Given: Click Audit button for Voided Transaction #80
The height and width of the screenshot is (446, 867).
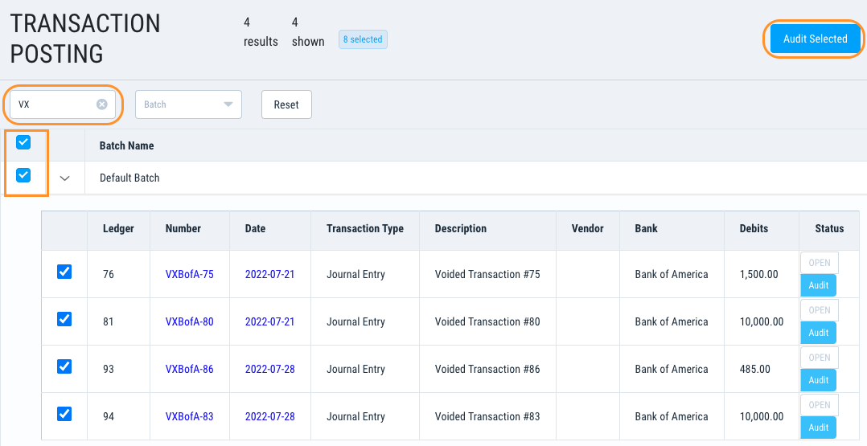Looking at the screenshot, I should (x=819, y=333).
